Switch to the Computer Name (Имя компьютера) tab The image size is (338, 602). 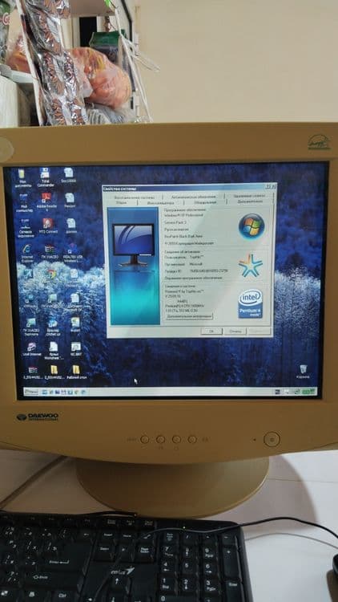160,202
